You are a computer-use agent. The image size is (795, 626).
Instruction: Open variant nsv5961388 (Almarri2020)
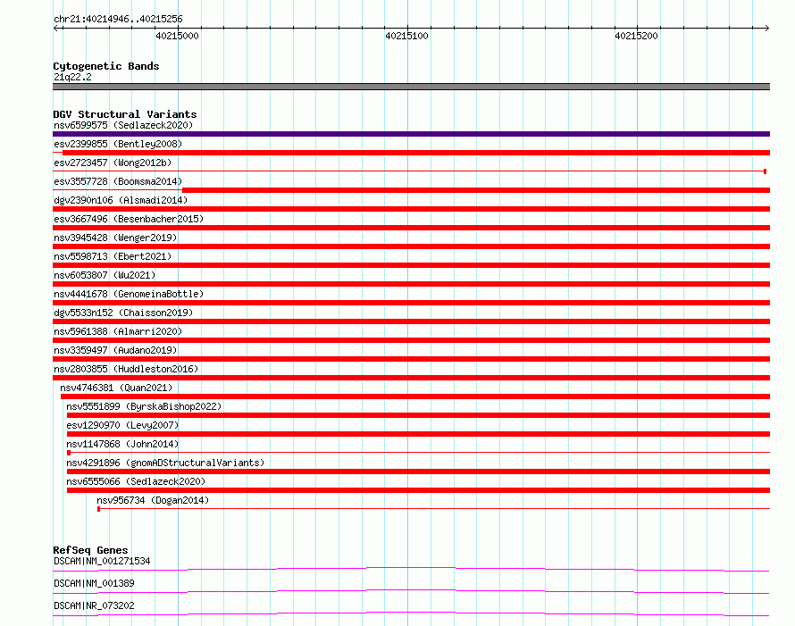(118, 331)
